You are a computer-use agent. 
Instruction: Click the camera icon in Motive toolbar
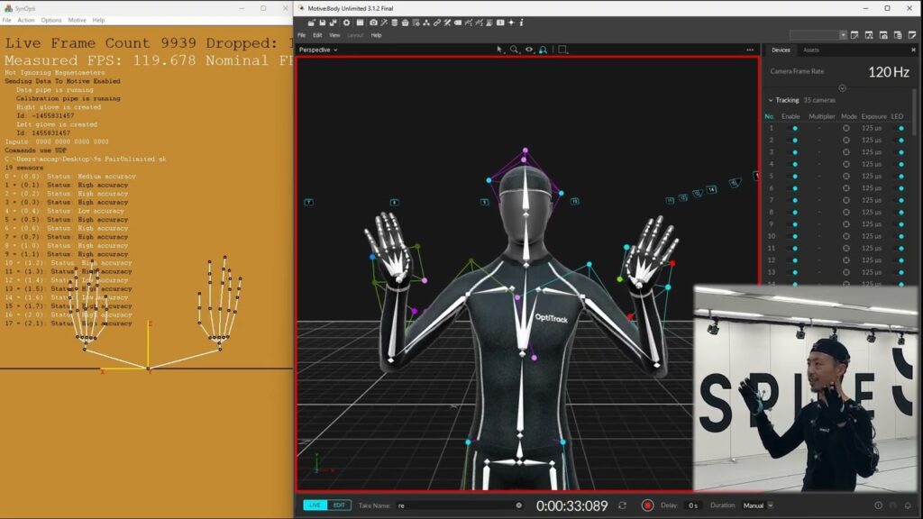[373, 23]
